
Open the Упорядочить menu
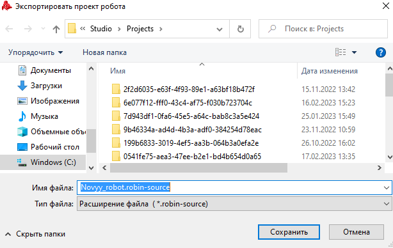35,52
